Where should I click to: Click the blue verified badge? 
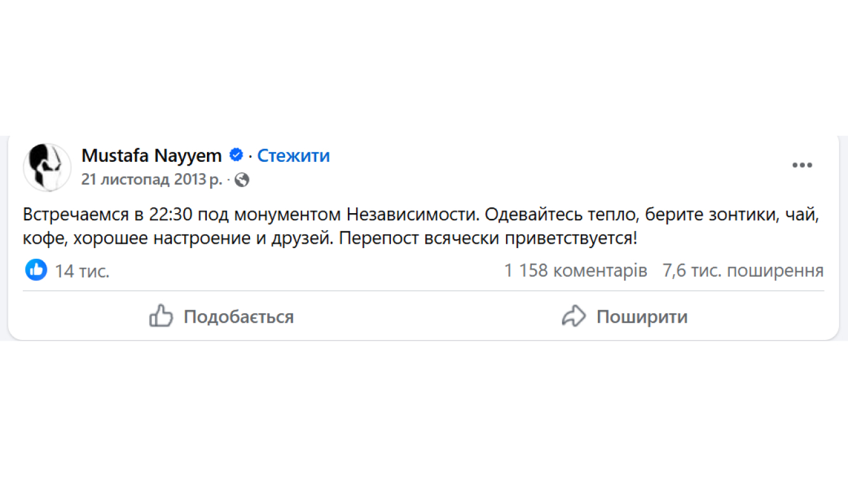pos(236,155)
